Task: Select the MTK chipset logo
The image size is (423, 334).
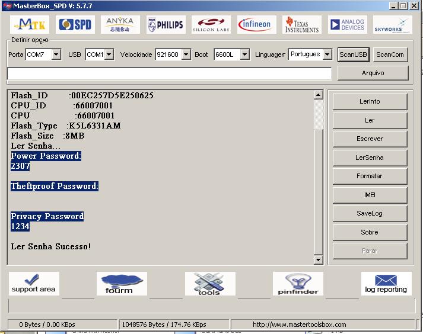Action: pyautogui.click(x=30, y=24)
